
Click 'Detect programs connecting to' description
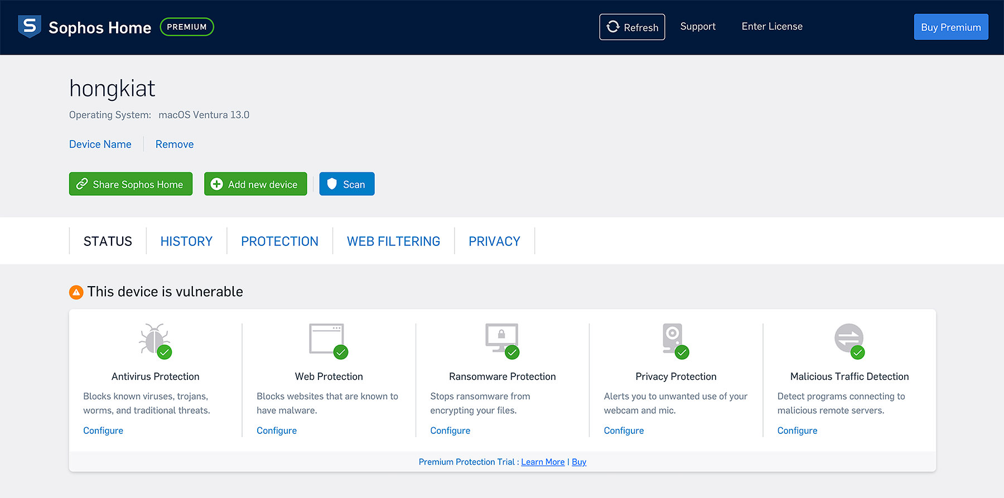(841, 403)
